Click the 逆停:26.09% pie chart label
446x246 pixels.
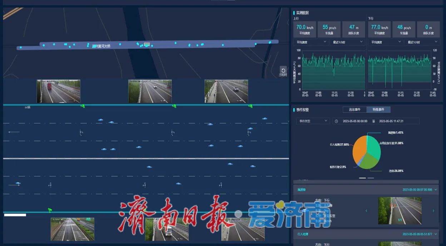(x=396, y=171)
